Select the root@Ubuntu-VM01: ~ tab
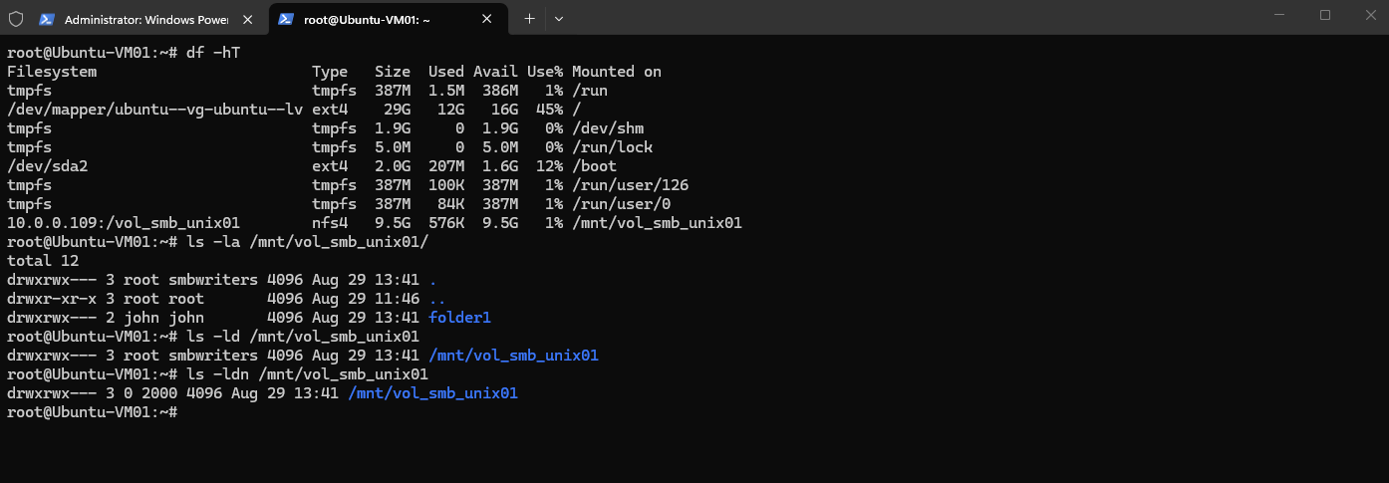Screen dimensions: 1389x483 (387, 19)
